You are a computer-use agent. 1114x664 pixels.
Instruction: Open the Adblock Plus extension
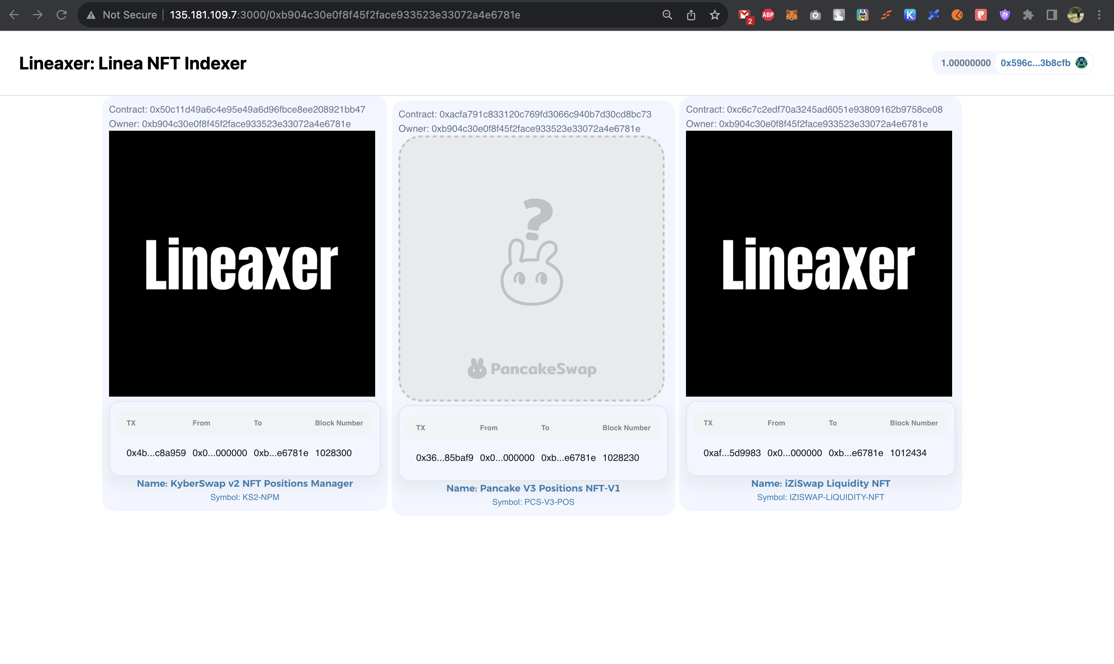[x=768, y=15]
